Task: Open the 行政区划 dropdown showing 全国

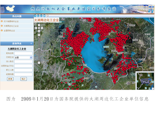Action: click(x=23, y=58)
